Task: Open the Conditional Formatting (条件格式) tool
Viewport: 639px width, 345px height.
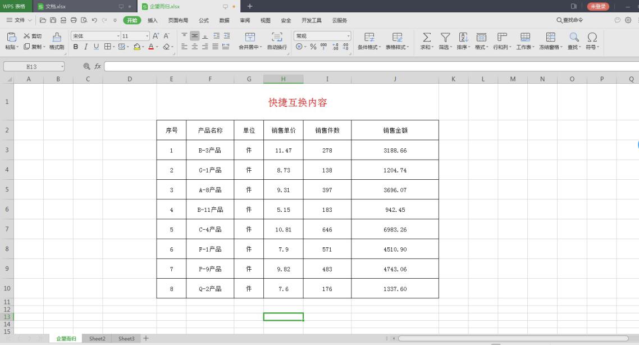Action: (369, 39)
